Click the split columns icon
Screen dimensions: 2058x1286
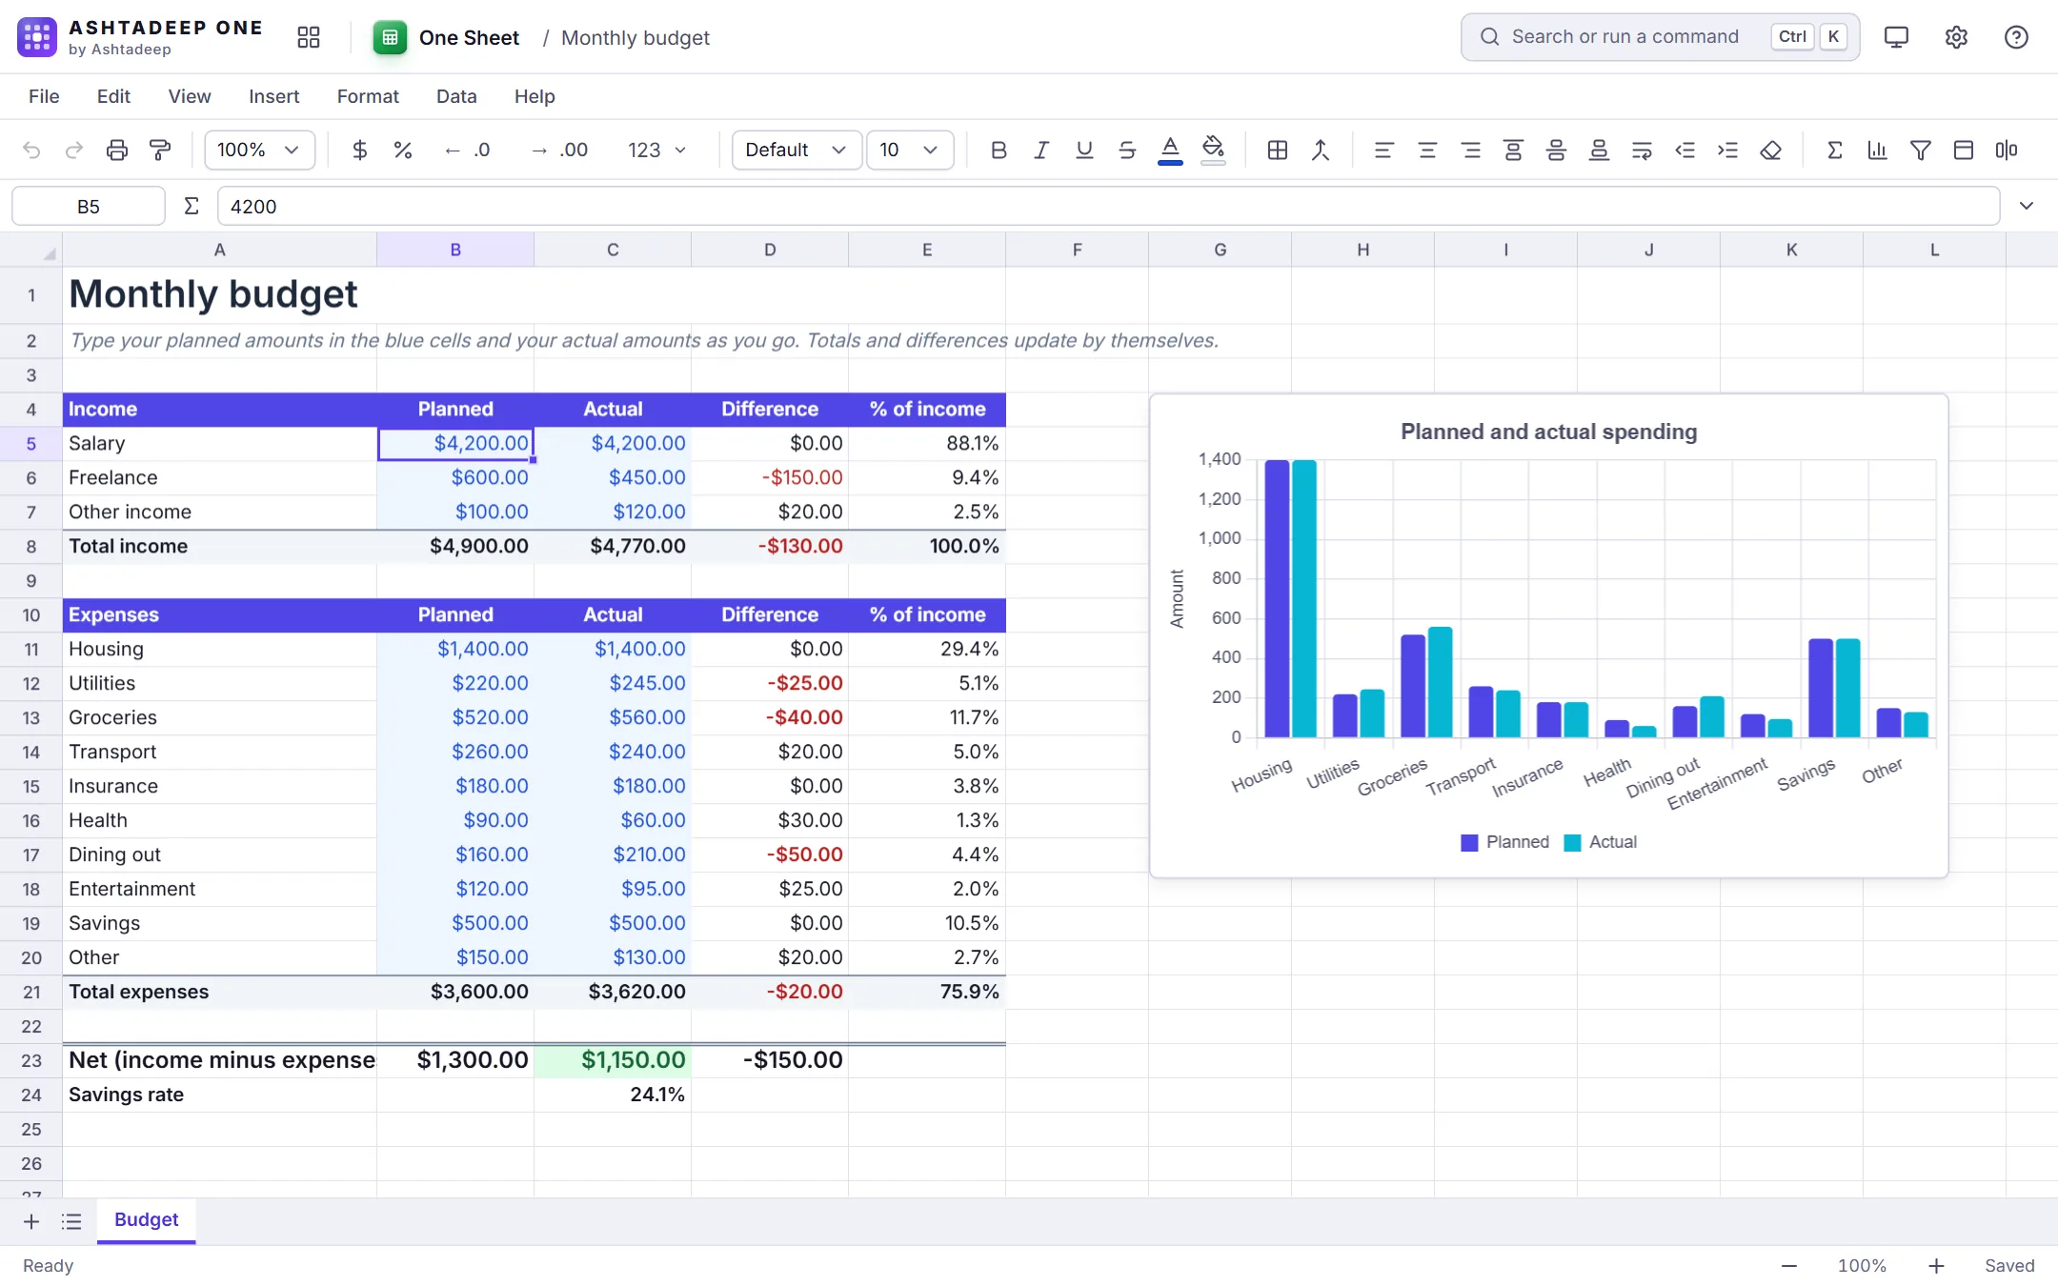click(2007, 150)
